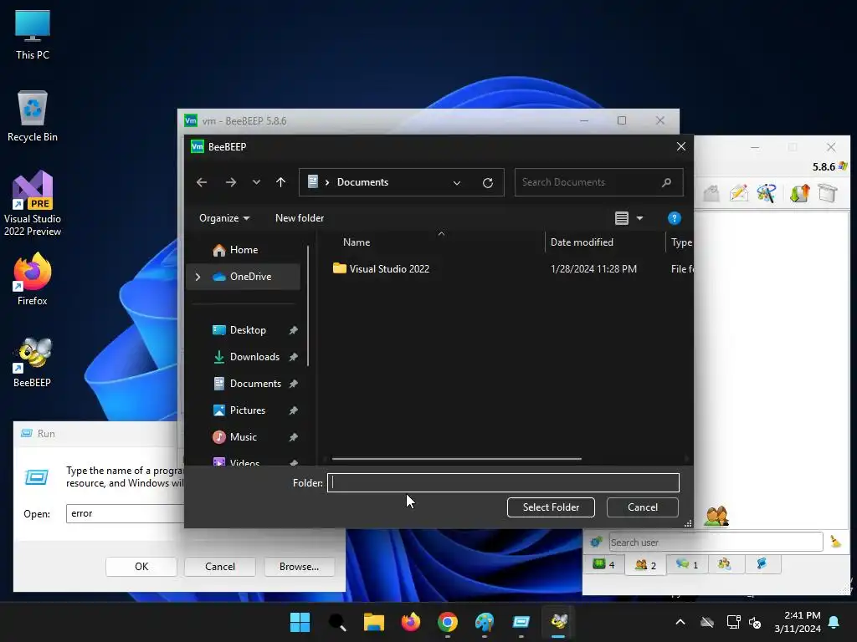Switch to the chats tab showing 1
Screen dimensions: 857x642
687,564
